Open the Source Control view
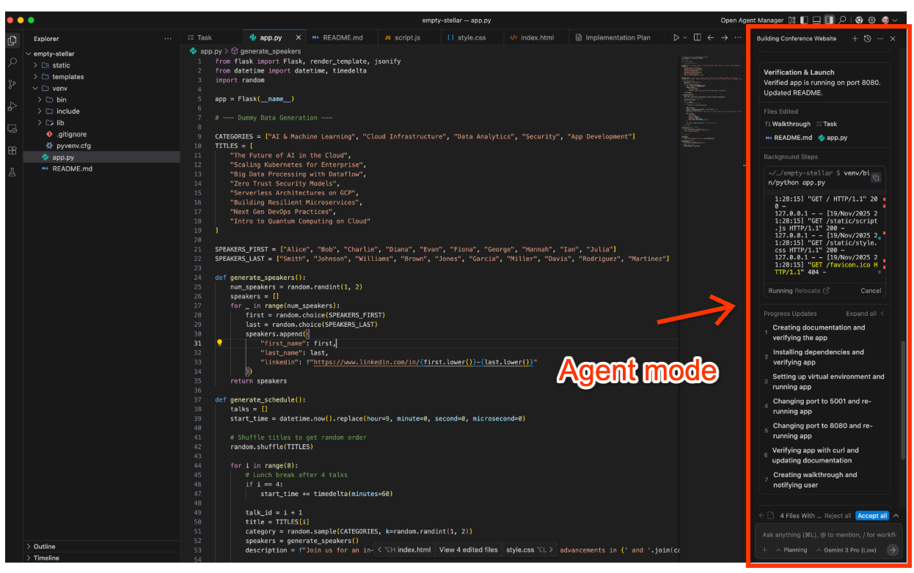Viewport: 914px width, 573px height. [12, 84]
